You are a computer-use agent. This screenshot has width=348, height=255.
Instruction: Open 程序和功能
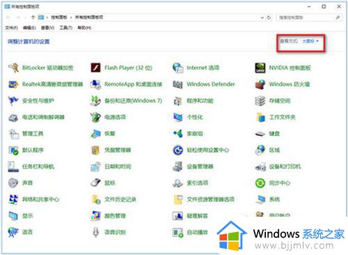pos(193,101)
